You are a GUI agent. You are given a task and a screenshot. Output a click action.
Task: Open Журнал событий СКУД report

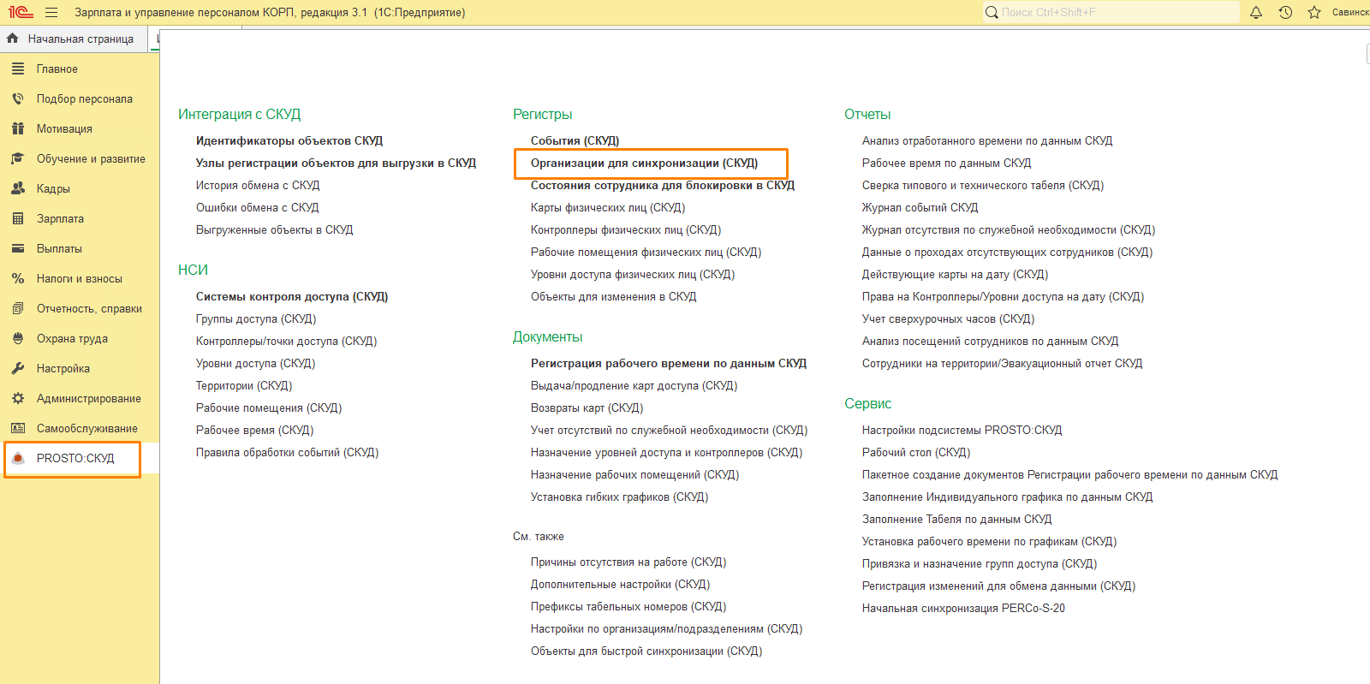pos(920,207)
